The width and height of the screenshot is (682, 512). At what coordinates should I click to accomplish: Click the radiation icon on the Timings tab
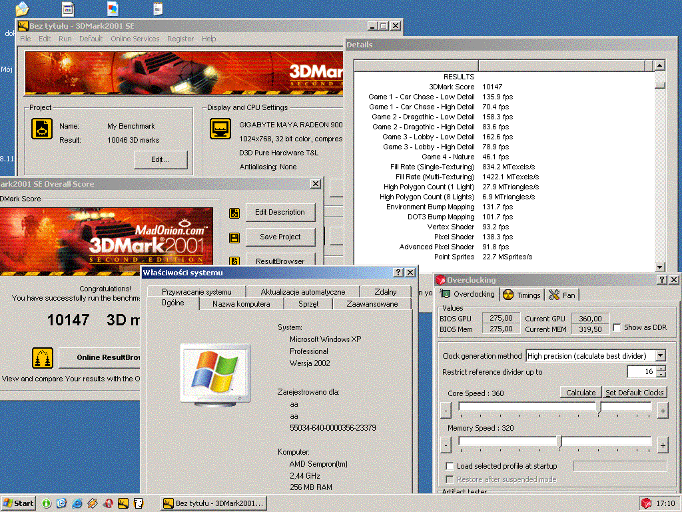click(508, 295)
